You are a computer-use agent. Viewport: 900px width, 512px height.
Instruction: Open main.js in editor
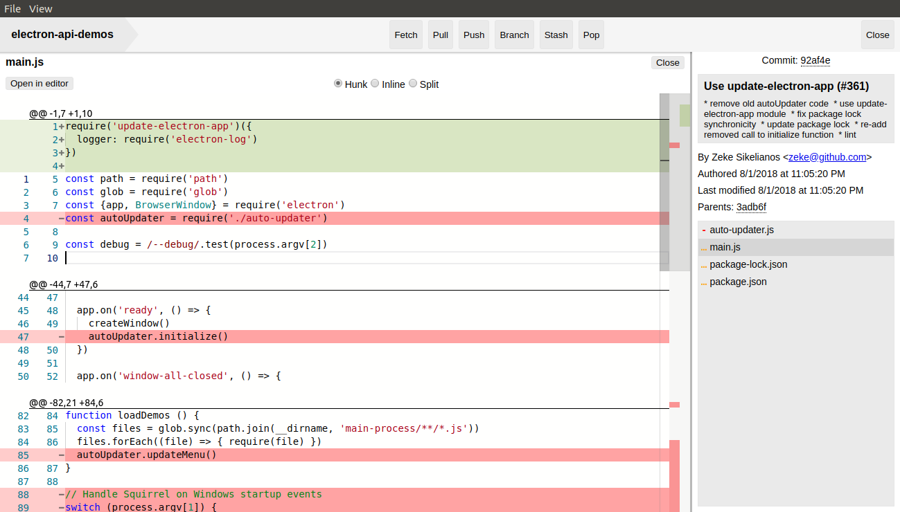point(39,83)
